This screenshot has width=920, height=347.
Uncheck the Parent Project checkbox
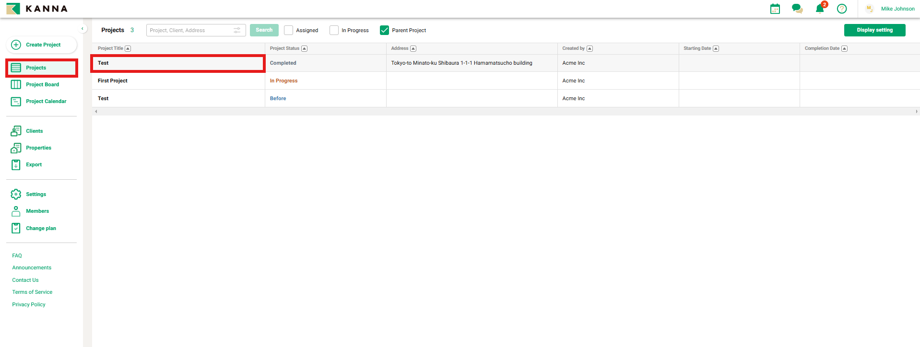pos(384,30)
